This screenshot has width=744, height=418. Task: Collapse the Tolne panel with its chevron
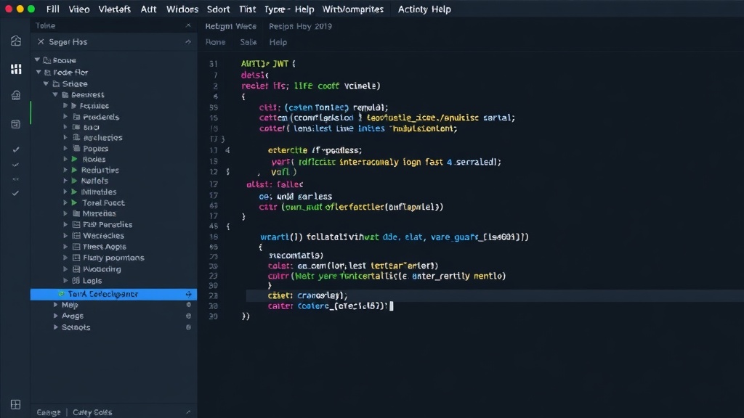pos(188,25)
